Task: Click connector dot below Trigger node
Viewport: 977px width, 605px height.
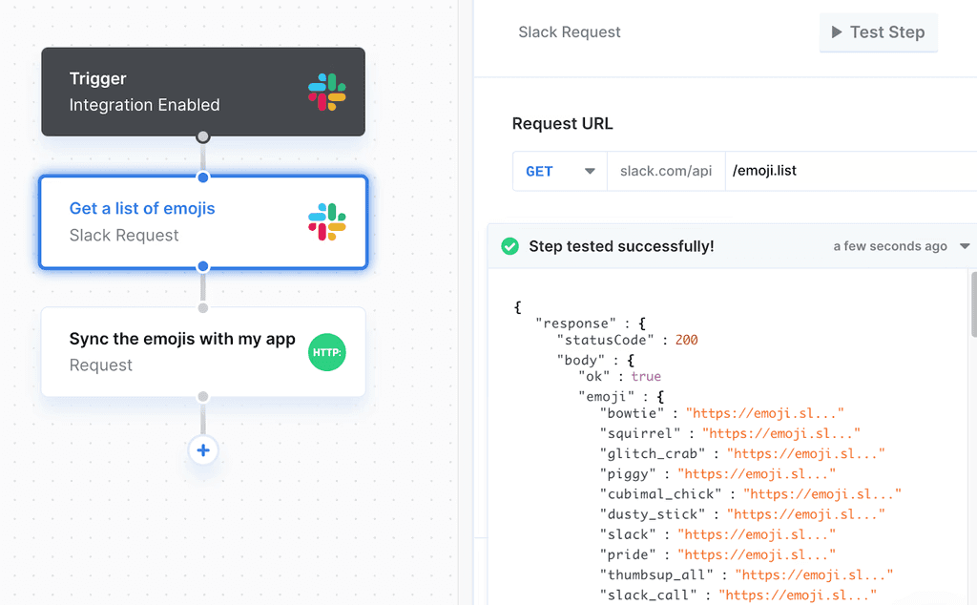Action: pos(202,137)
